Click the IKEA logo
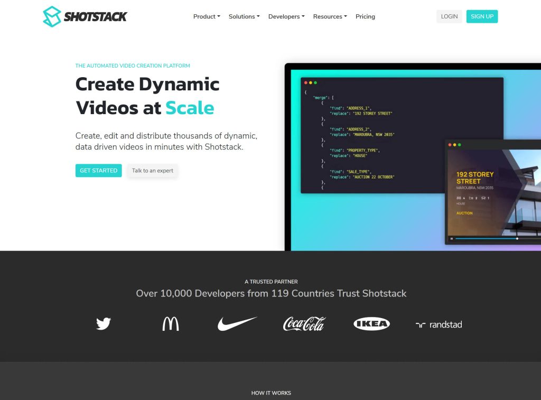 pyautogui.click(x=371, y=324)
